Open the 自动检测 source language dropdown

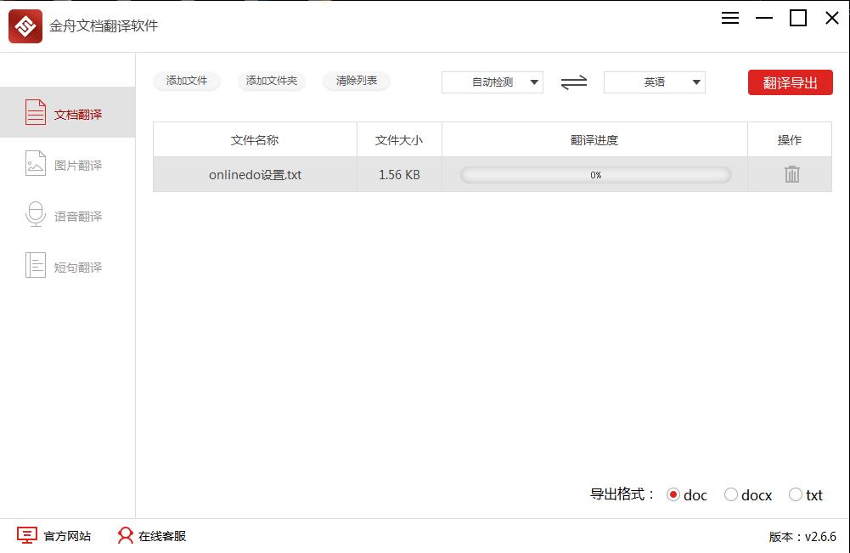coord(493,82)
